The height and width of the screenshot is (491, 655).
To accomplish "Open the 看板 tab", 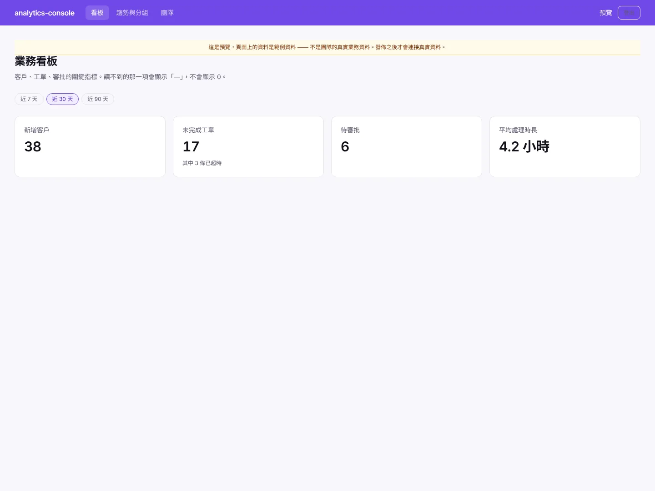I will pyautogui.click(x=97, y=13).
